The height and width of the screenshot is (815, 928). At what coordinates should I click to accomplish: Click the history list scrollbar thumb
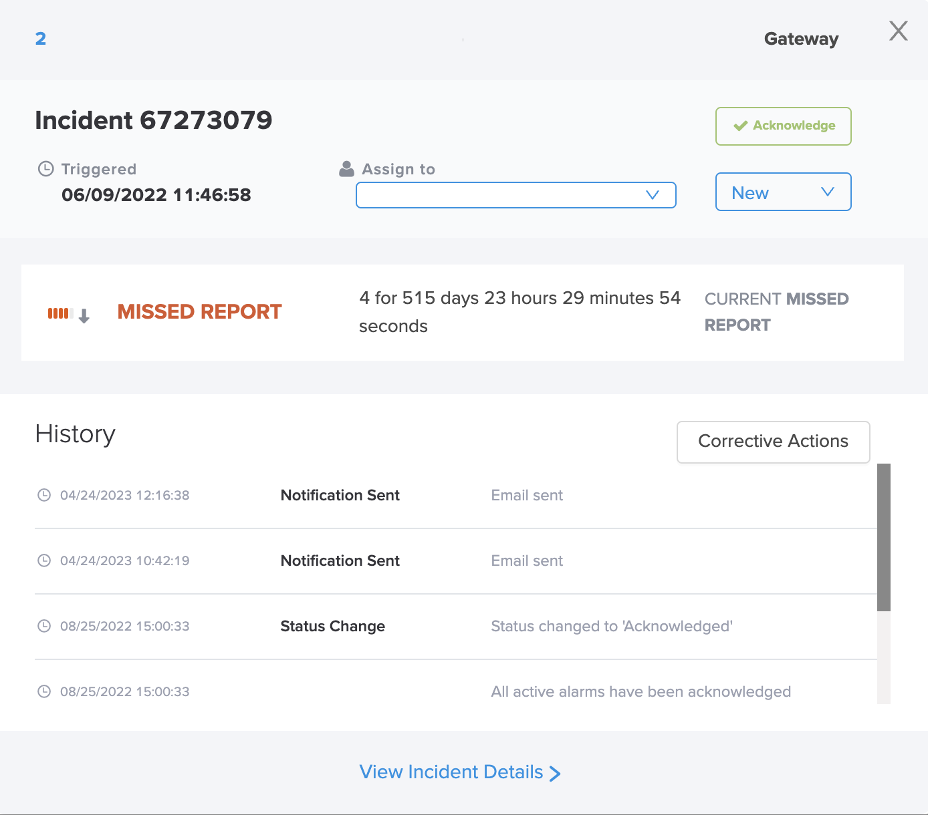pyautogui.click(x=884, y=537)
